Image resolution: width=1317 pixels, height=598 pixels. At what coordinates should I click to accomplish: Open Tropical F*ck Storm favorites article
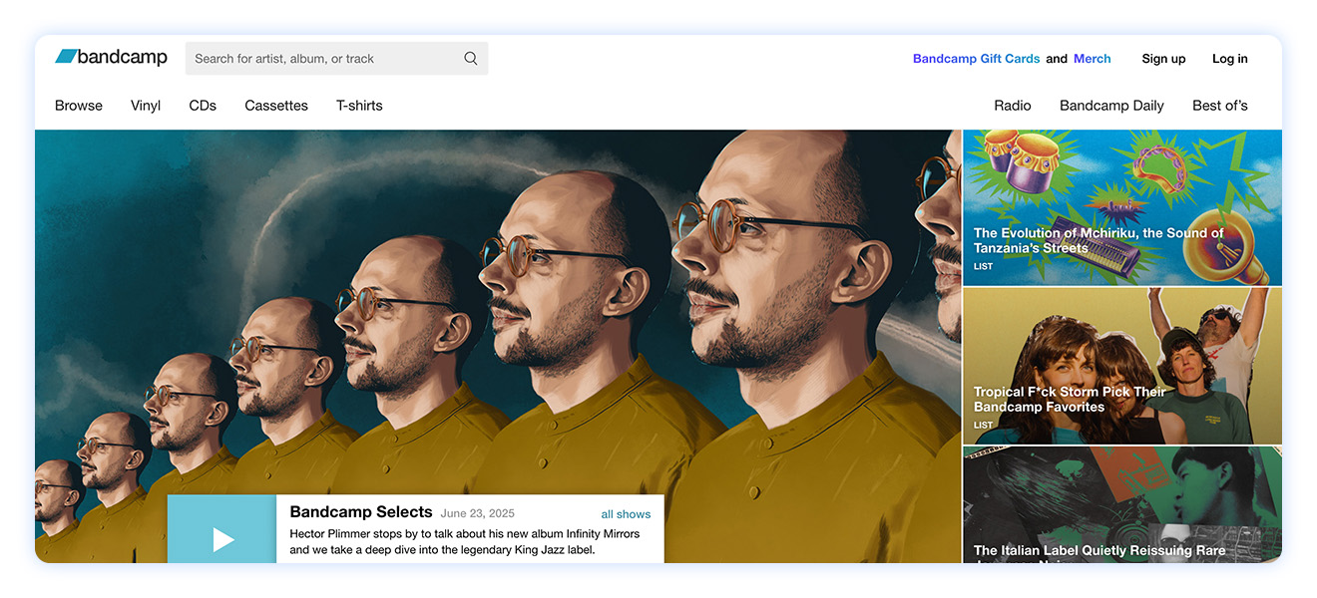1122,366
